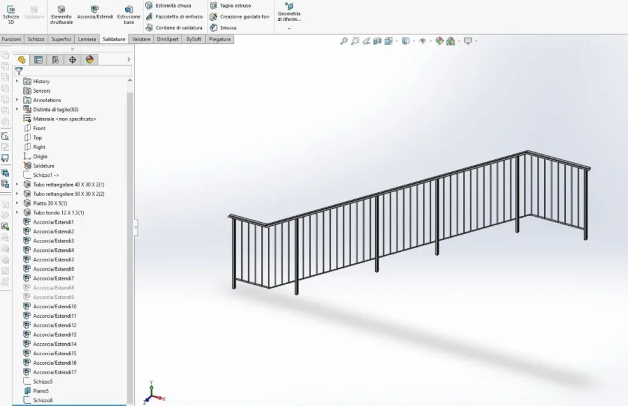Click the Accorcia/Estendi ribbon tool

(x=95, y=13)
